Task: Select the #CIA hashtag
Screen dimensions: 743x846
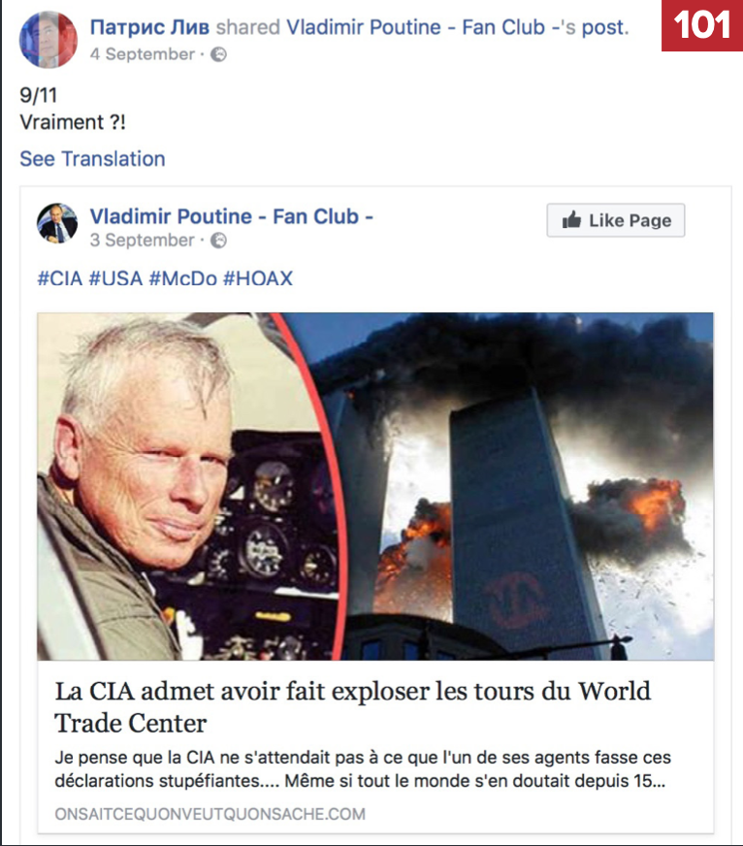Action: pyautogui.click(x=59, y=278)
